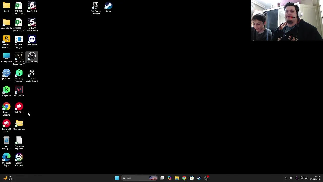Open Google Chrome desktop shortcut
This screenshot has width=323, height=182.
coord(6,109)
